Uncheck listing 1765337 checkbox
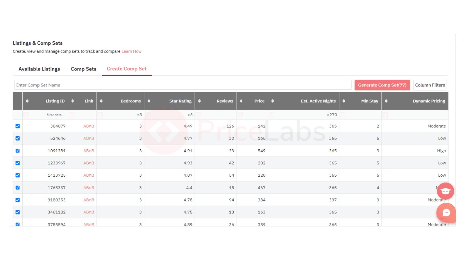 18,188
